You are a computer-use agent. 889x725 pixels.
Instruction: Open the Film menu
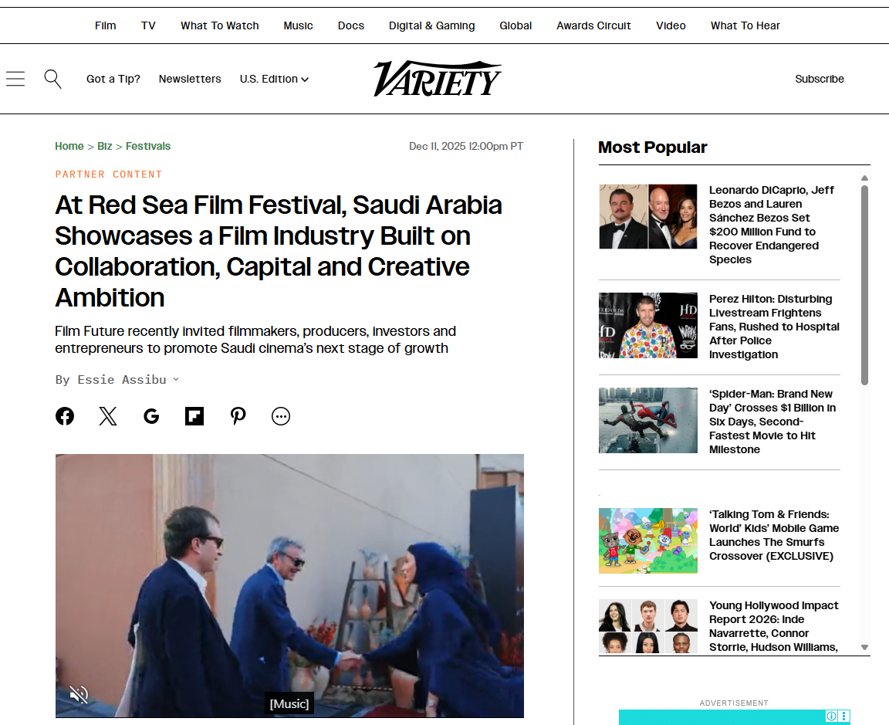106,25
